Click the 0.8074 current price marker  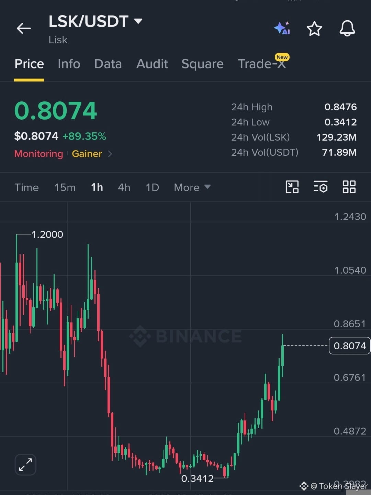(349, 345)
